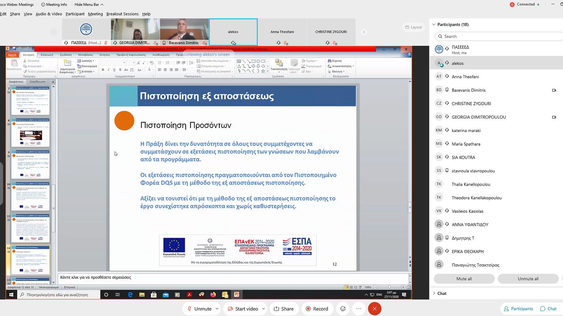The image size is (563, 316).
Task: Open audio options arrow beside Unmute
Action: [217, 309]
